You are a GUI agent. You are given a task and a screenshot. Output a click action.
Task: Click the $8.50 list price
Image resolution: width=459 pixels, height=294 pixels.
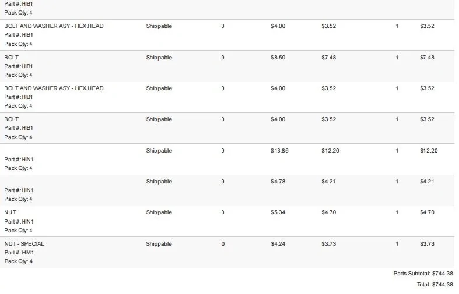[x=278, y=58]
